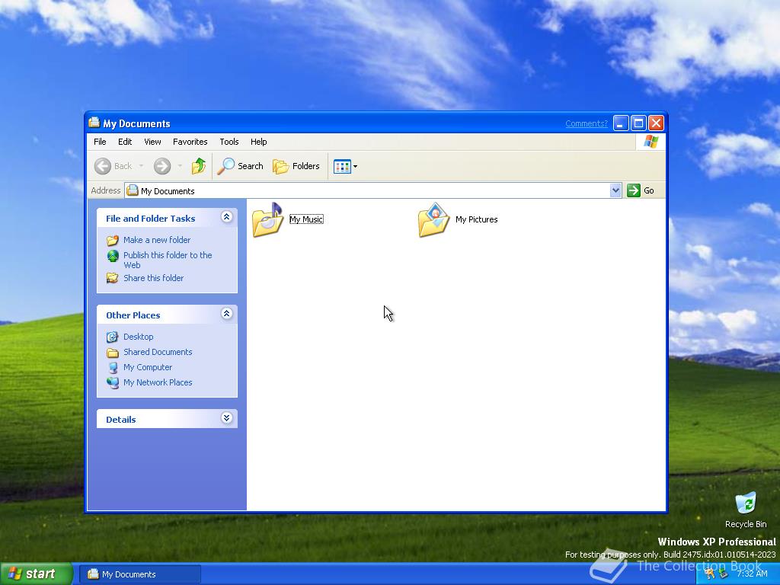
Task: Expand the Details panel
Action: [226, 418]
